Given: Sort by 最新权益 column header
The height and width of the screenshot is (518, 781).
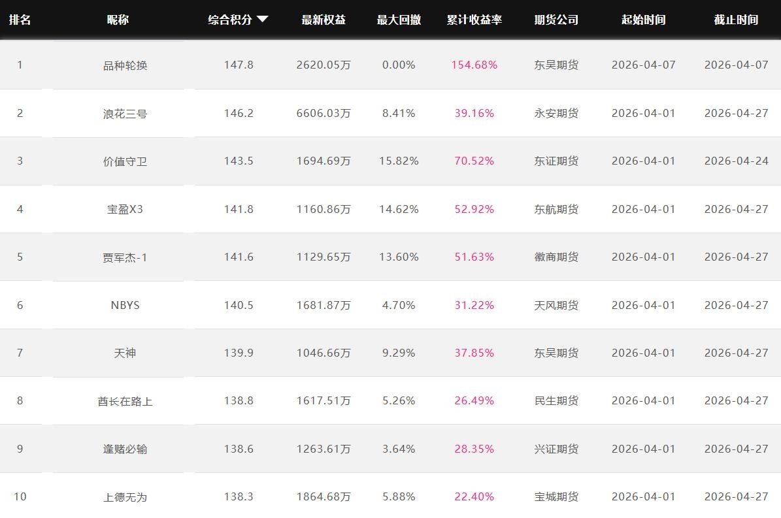Looking at the screenshot, I should [x=323, y=20].
